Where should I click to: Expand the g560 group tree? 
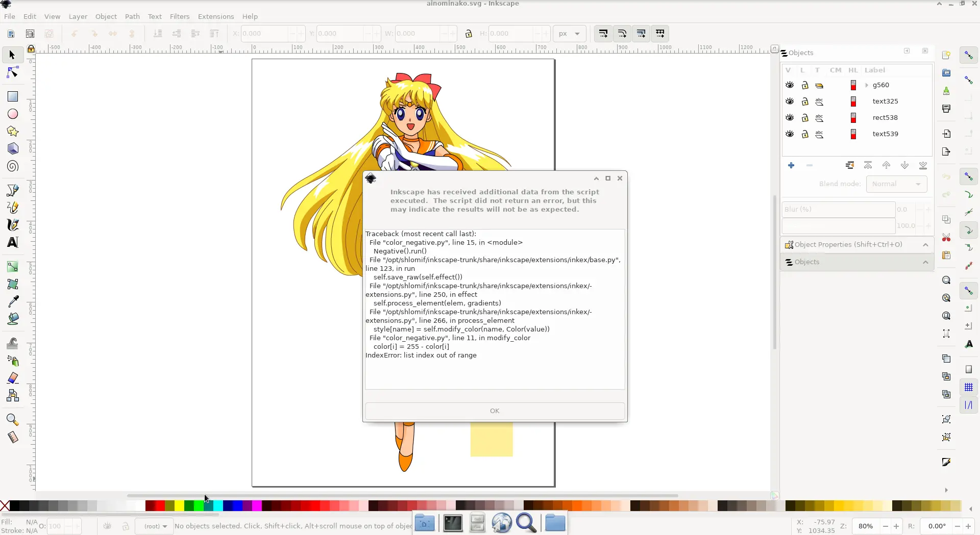(x=867, y=85)
